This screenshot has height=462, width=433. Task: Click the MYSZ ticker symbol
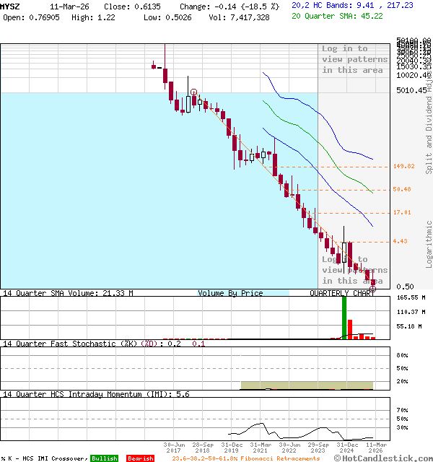[x=11, y=5]
